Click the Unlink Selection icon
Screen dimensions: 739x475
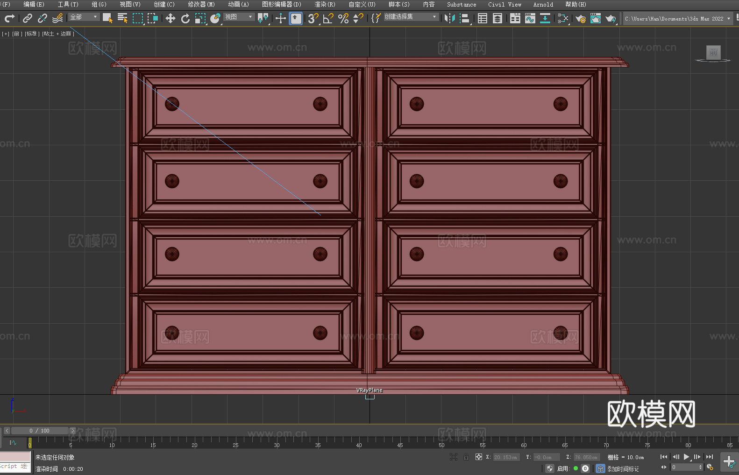pyautogui.click(x=43, y=18)
